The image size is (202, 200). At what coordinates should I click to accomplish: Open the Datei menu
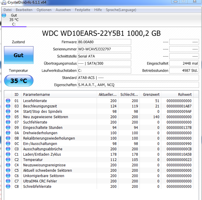8,10
